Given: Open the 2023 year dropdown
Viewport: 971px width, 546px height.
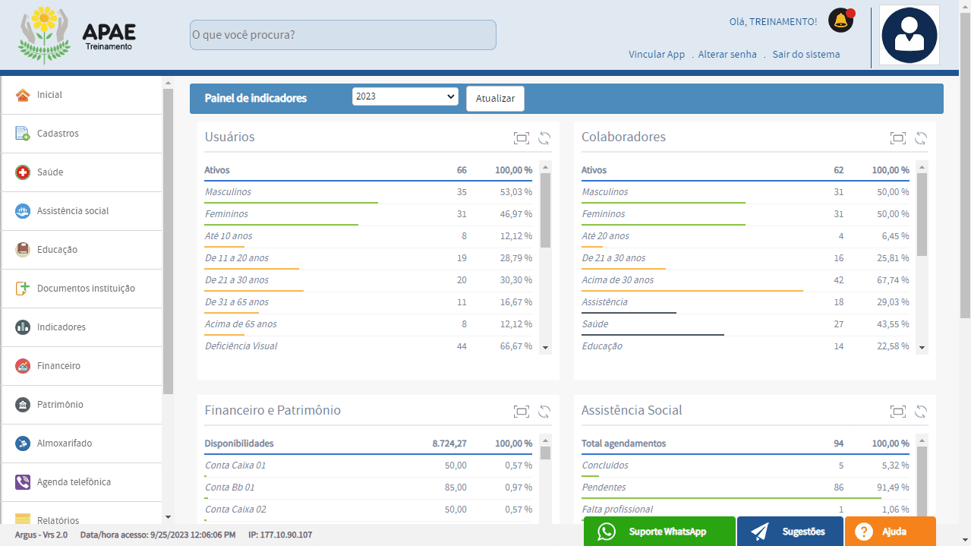Looking at the screenshot, I should tap(405, 96).
